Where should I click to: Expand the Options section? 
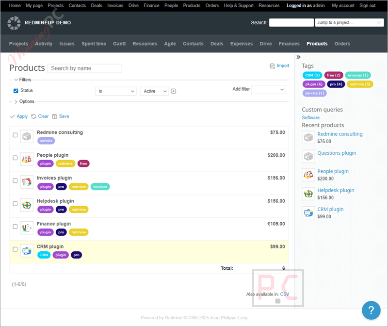point(24,101)
